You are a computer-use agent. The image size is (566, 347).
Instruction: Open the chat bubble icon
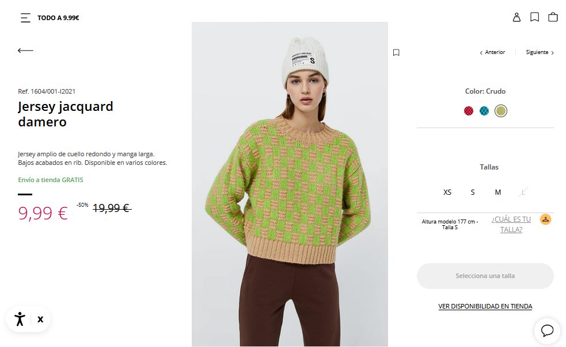[x=547, y=330]
